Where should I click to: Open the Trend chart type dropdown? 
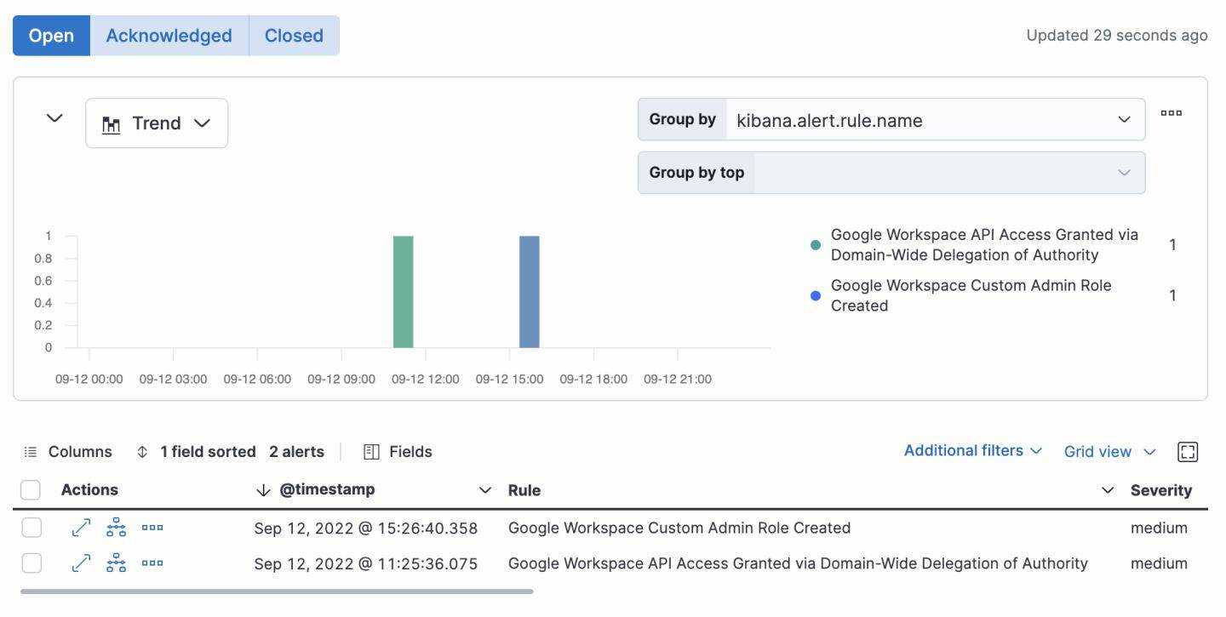click(x=157, y=123)
